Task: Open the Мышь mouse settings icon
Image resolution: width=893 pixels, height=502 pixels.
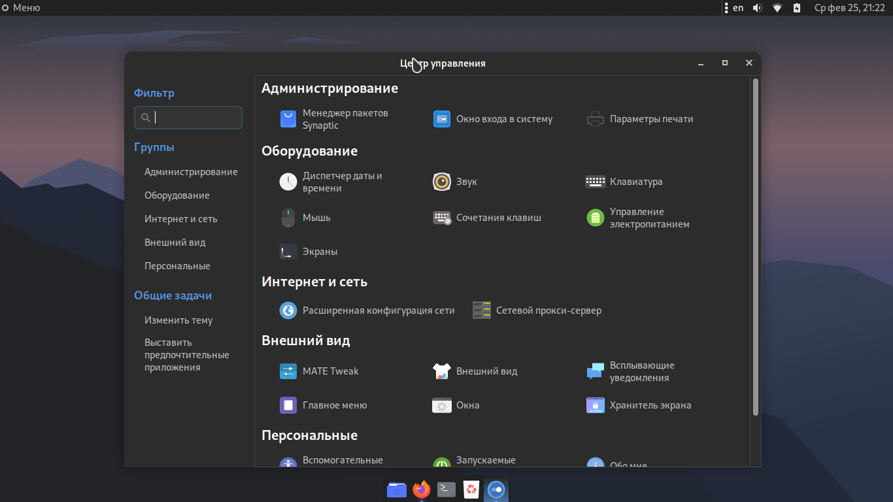Action: (x=288, y=218)
